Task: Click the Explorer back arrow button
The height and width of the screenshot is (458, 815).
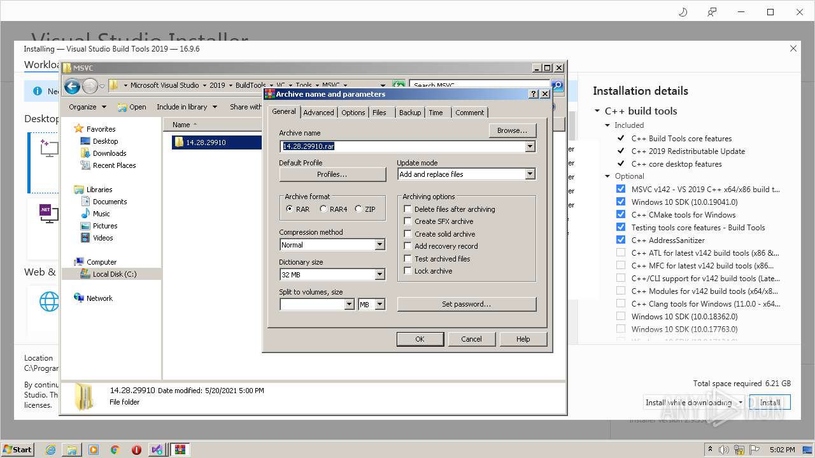Action: tap(72, 86)
